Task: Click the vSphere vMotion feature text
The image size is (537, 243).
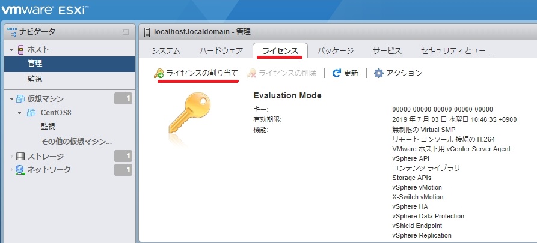Action: (417, 187)
